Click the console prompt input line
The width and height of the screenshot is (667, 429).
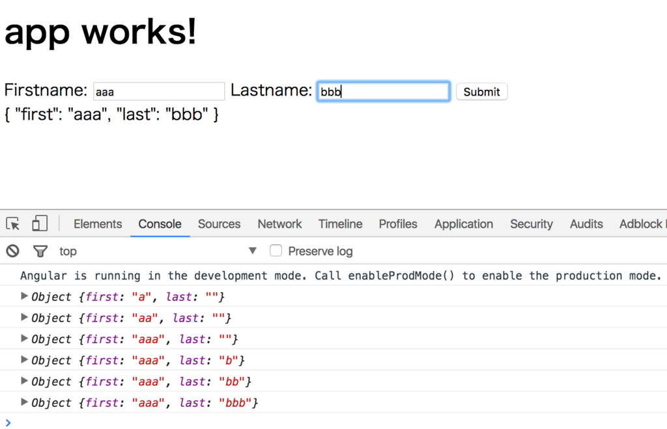click(326, 422)
